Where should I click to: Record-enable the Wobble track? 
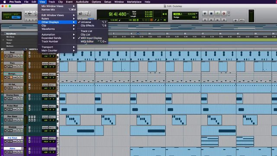click(x=5, y=131)
